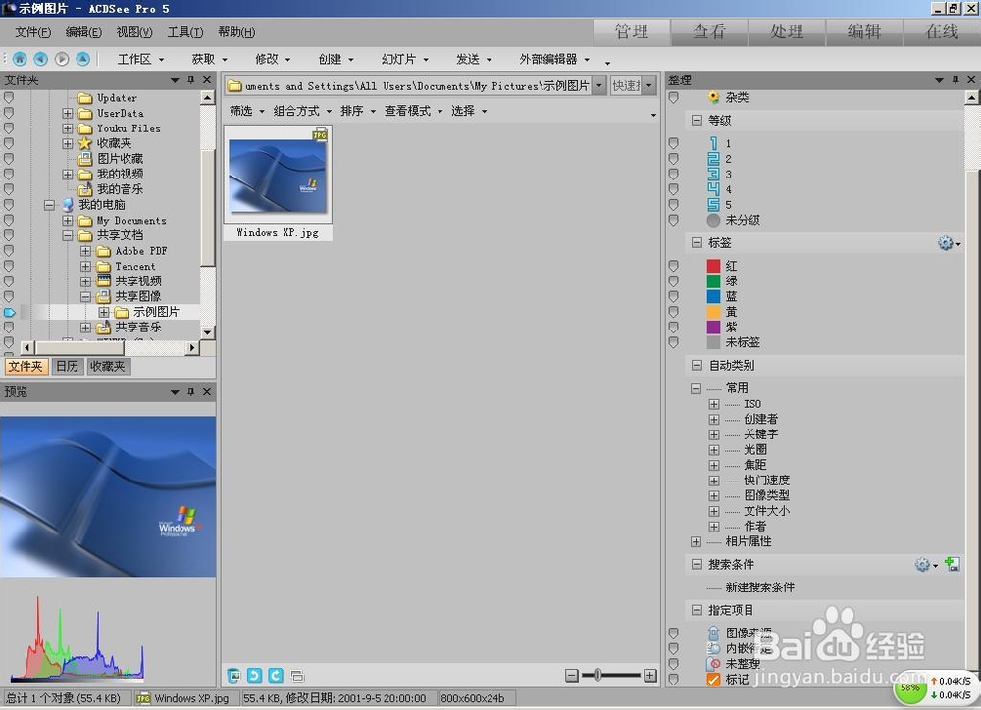Click the view image icon in bottom toolbar
This screenshot has width=981, height=710.
coord(233,675)
